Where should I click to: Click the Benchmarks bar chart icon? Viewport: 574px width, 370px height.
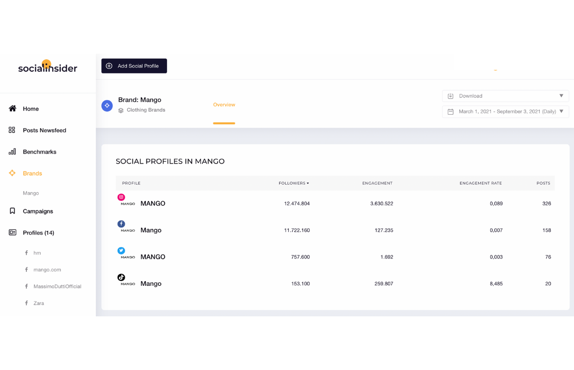(12, 152)
